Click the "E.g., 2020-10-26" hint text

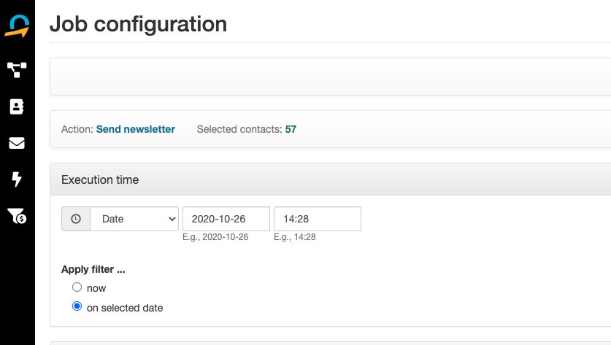(x=215, y=237)
